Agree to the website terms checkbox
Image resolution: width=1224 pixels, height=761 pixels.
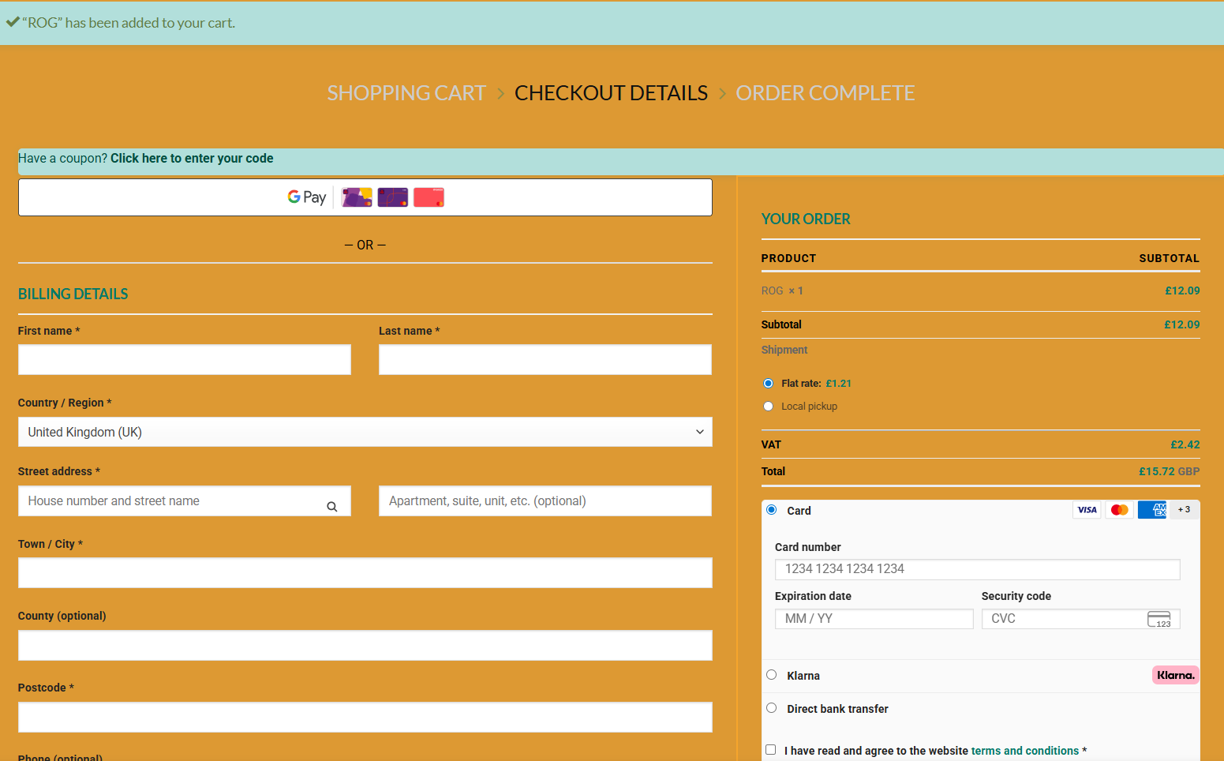point(770,749)
